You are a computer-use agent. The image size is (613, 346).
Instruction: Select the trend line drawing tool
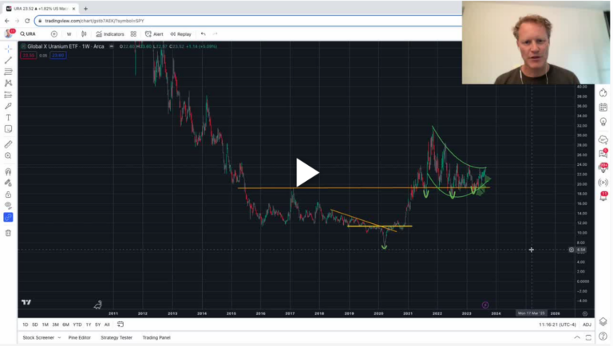point(8,60)
